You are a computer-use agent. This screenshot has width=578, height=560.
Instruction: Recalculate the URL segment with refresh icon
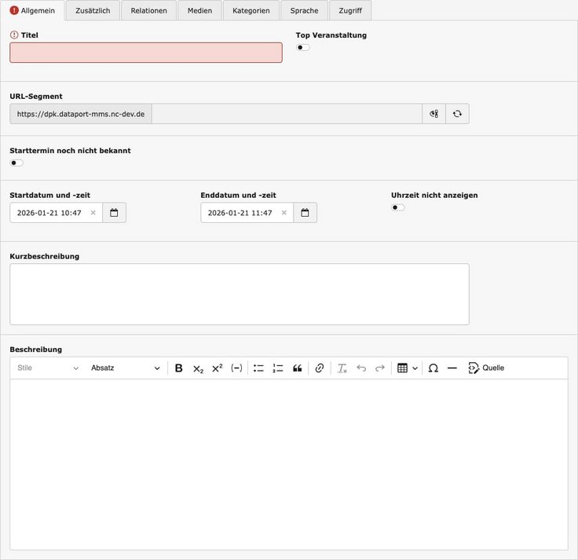tap(457, 114)
